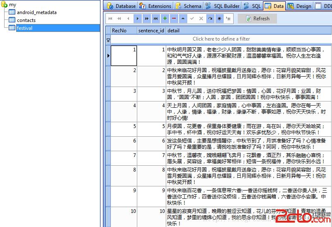332x227 pixels.
Task: Sort by detail column header
Action: pos(249,31)
